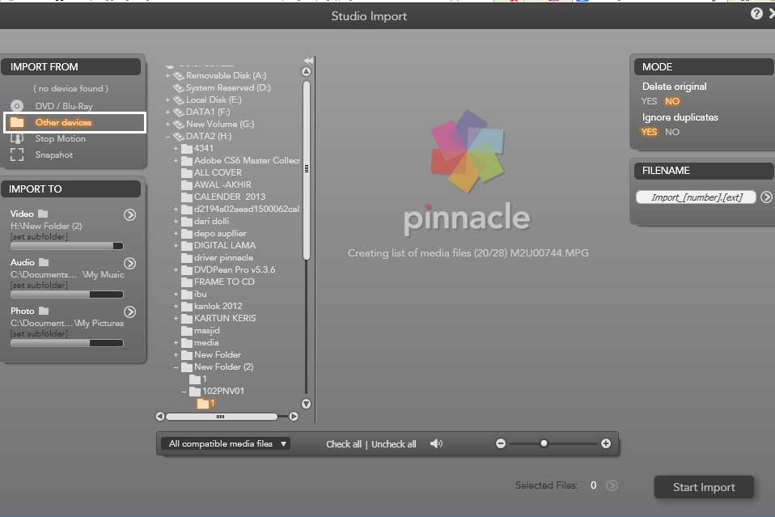Open All compatible media files dropdown
This screenshot has width=775, height=517.
(227, 444)
